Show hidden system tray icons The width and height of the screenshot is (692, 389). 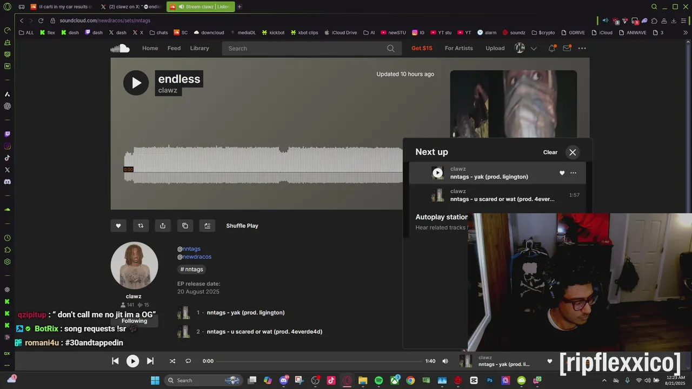coord(604,380)
